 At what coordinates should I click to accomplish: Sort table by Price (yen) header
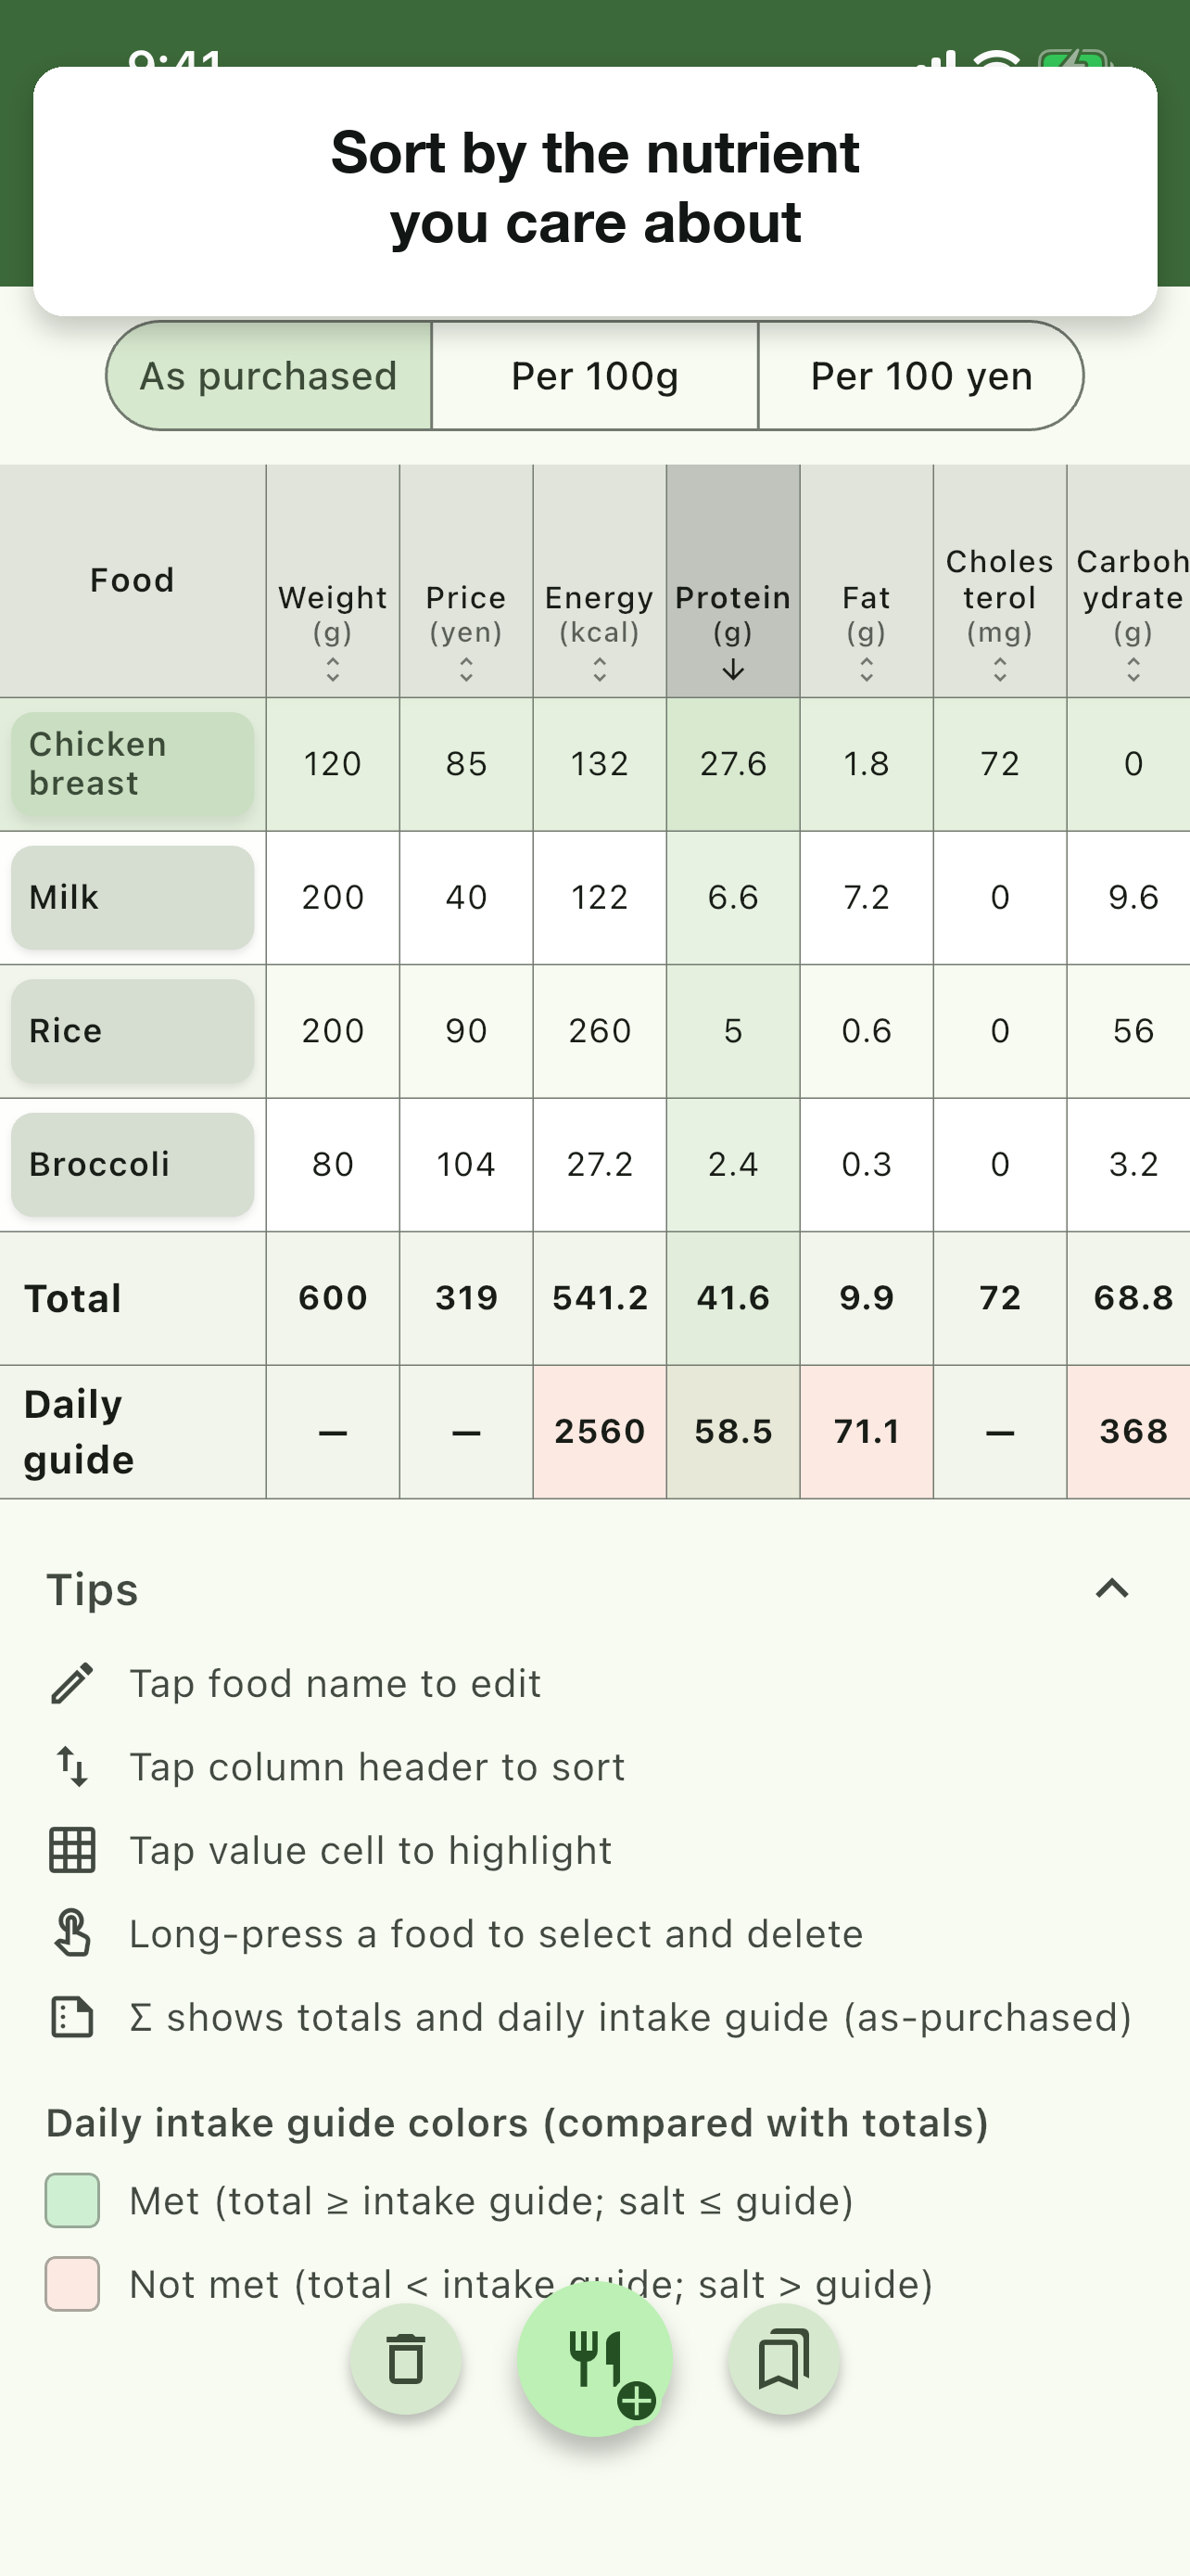(x=465, y=581)
